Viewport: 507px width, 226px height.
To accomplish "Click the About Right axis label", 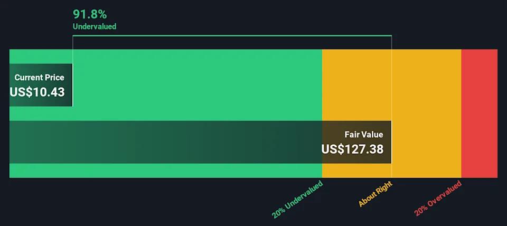I will pos(375,194).
